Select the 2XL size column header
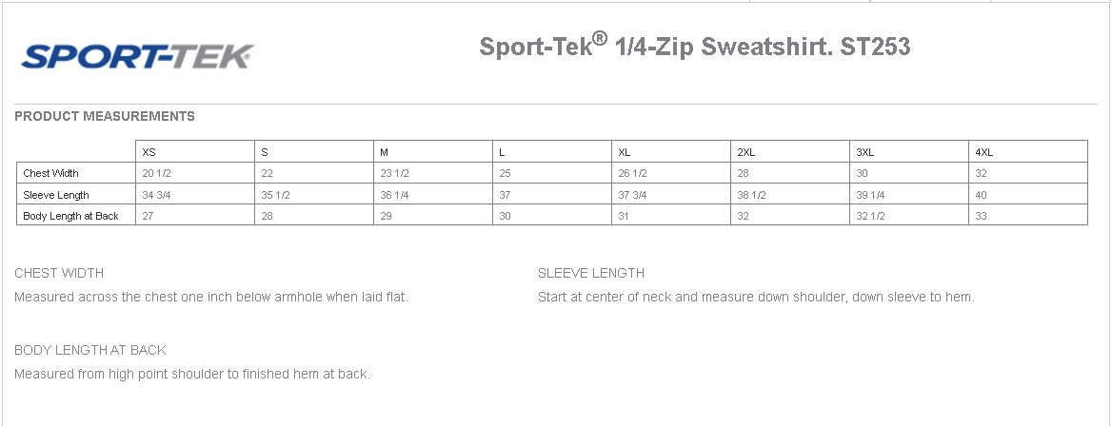 point(745,152)
